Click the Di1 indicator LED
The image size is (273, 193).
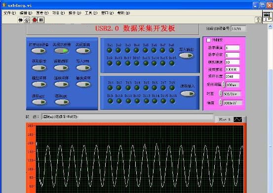tap(110, 88)
